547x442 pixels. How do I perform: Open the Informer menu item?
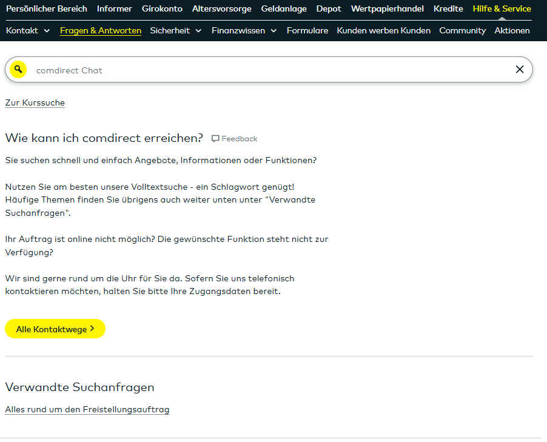(115, 8)
